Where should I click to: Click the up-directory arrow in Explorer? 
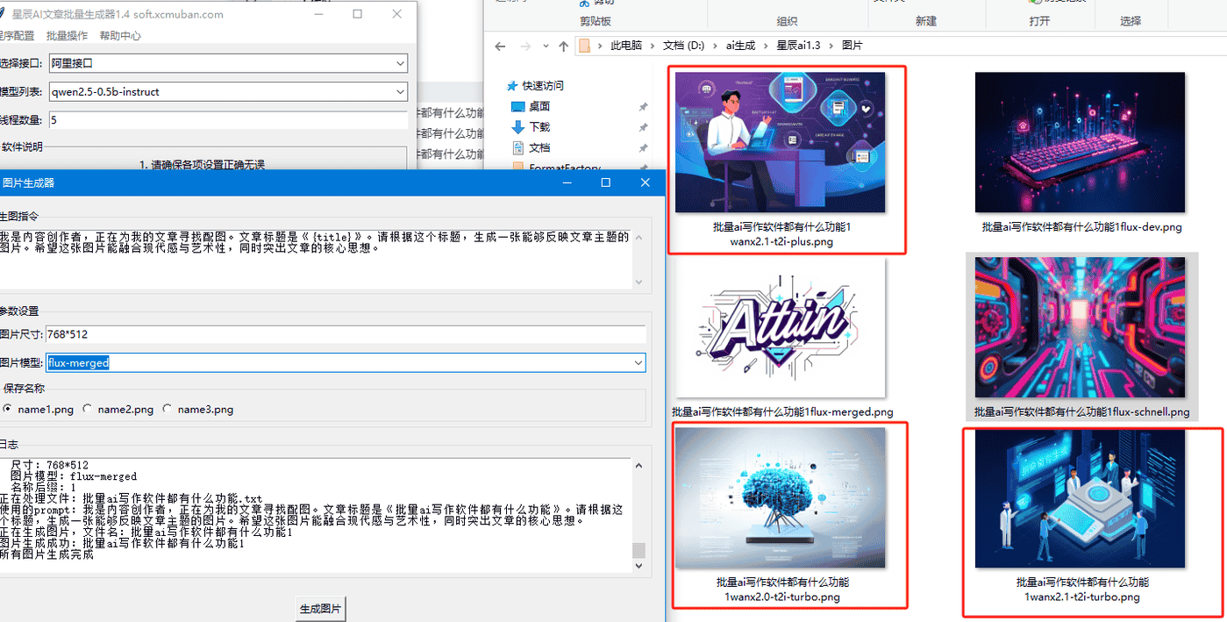point(563,46)
